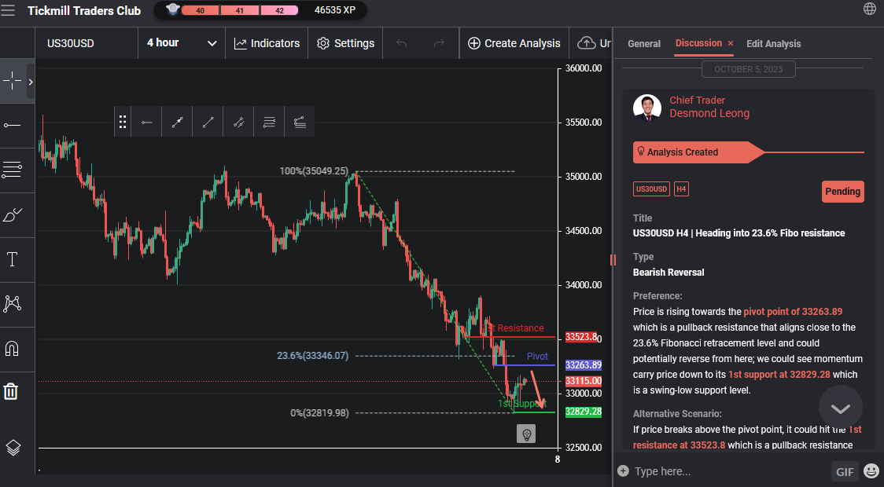The height and width of the screenshot is (487, 884).
Task: Click the undo arrow
Action: pyautogui.click(x=401, y=43)
